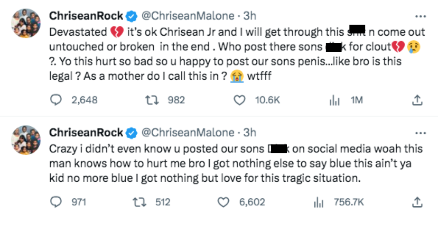Viewport: 438px width, 227px height.
Task: Open the 3h timestamp on the "Crazy" tweet
Action: click(x=249, y=132)
